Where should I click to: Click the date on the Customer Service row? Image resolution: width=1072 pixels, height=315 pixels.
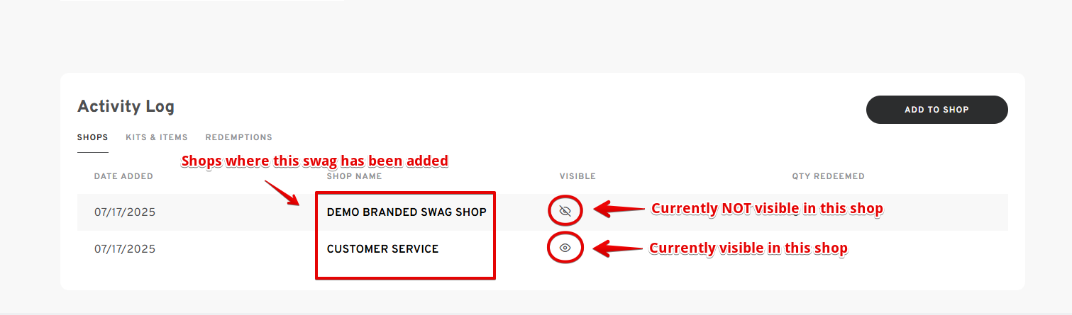point(125,248)
